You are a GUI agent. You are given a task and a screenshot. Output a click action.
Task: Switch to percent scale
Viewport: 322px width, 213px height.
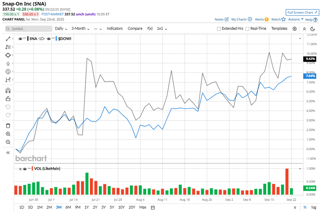tap(305, 207)
